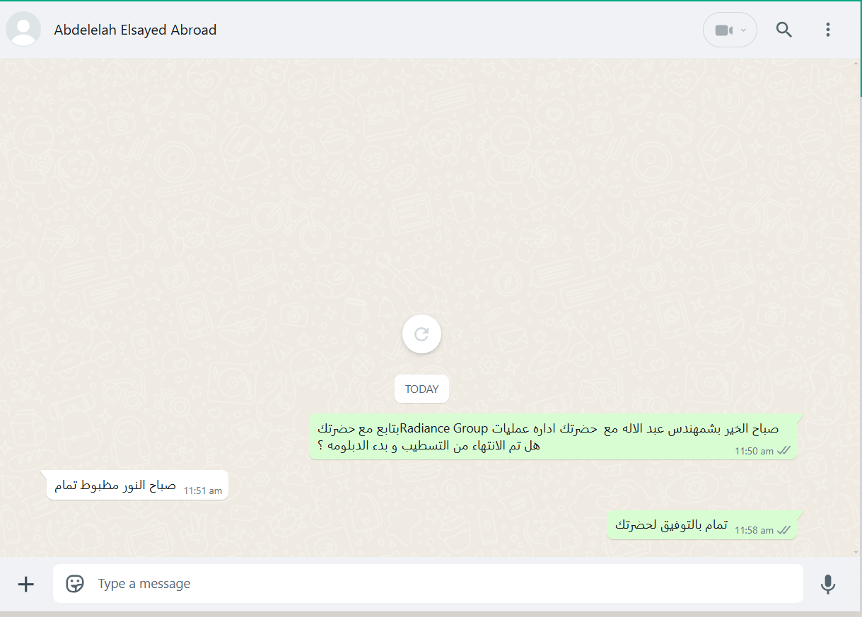This screenshot has height=617, width=862.
Task: Select the Radiance Group outgoing message bubble
Action: [553, 437]
